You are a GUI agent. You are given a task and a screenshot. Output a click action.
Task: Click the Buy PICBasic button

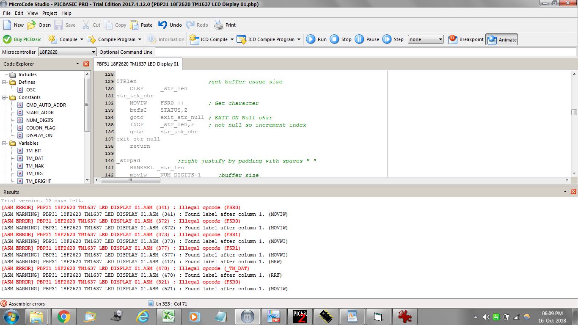point(22,39)
